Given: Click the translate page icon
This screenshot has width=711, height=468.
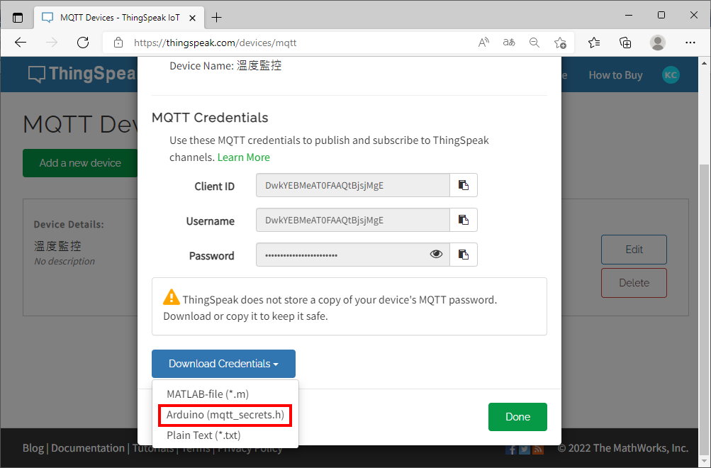Looking at the screenshot, I should point(509,43).
